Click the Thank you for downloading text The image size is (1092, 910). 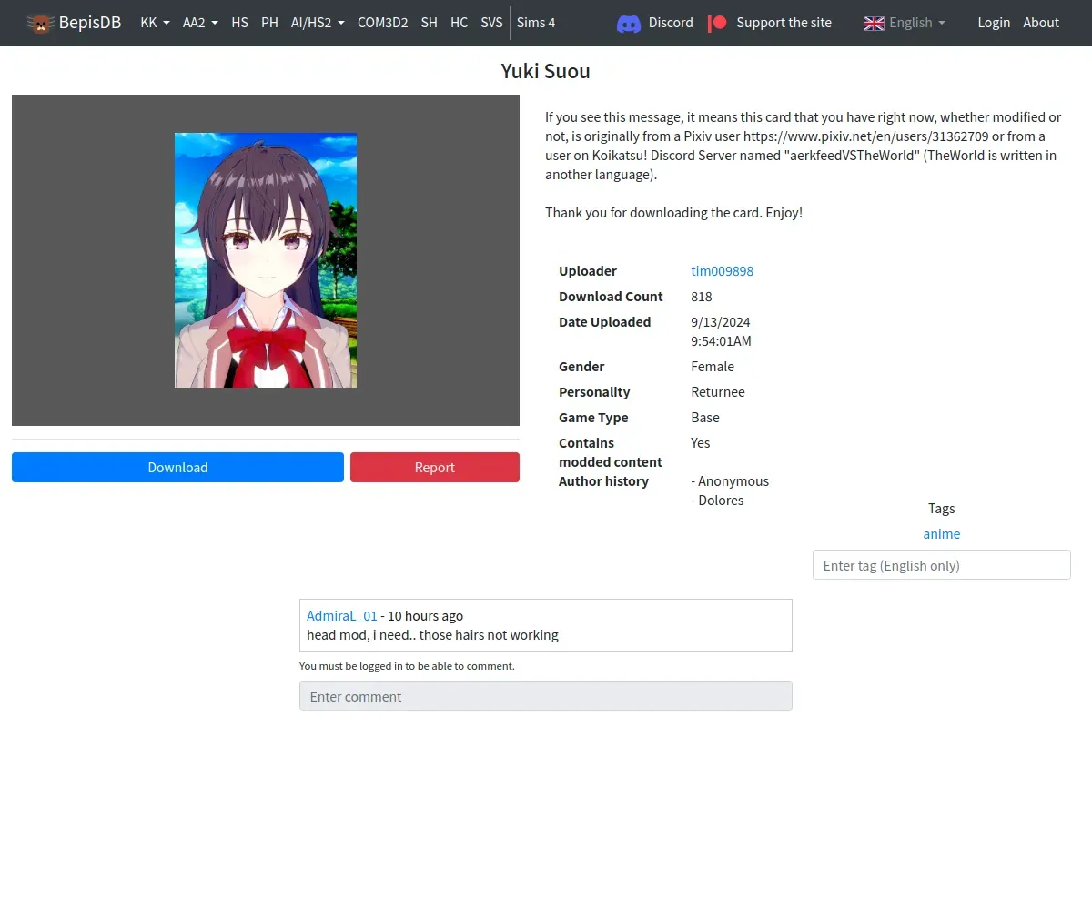(x=674, y=213)
